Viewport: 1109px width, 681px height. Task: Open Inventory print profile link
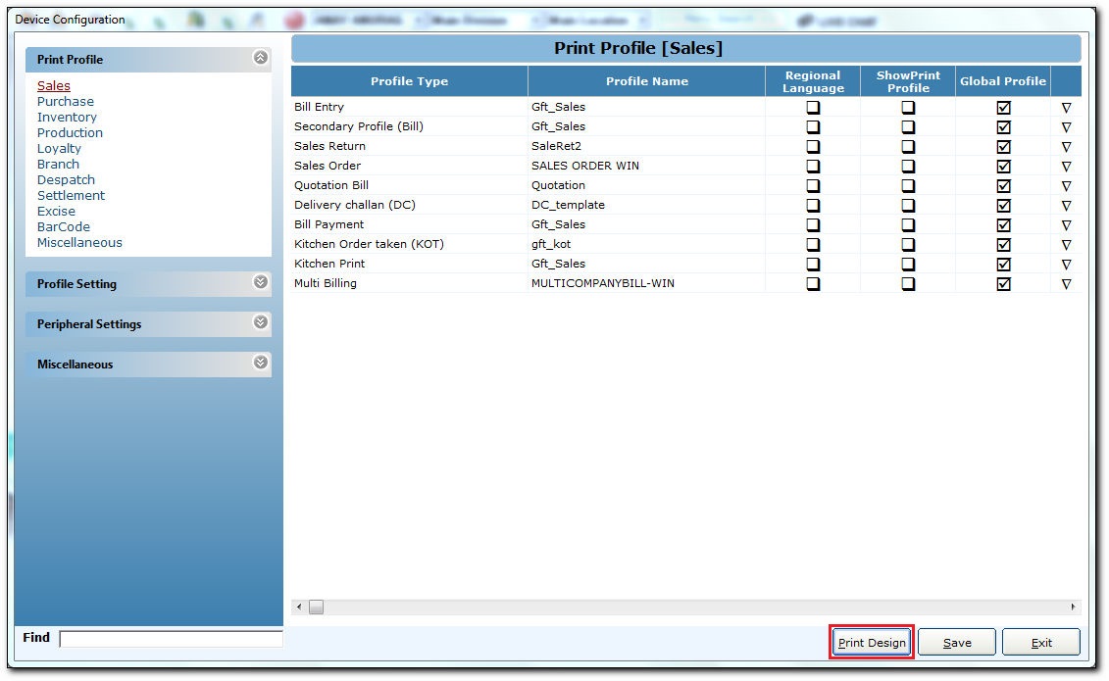click(x=67, y=118)
